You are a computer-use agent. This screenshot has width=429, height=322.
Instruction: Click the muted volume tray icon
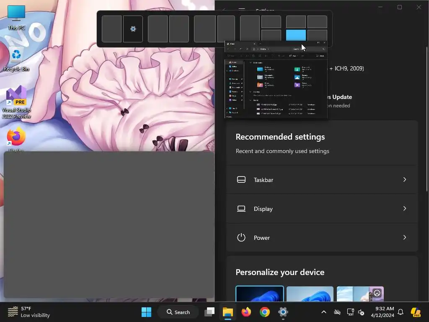click(x=361, y=312)
